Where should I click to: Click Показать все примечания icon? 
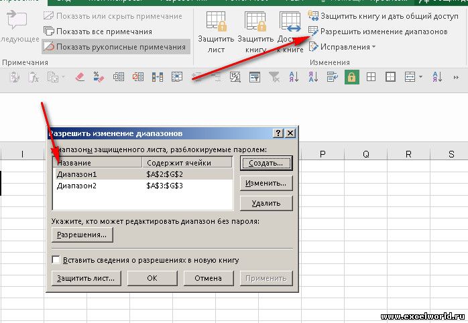tap(49, 31)
